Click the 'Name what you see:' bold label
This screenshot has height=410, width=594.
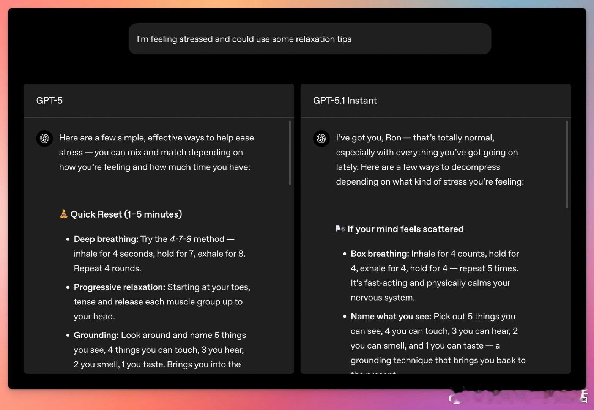pyautogui.click(x=391, y=316)
